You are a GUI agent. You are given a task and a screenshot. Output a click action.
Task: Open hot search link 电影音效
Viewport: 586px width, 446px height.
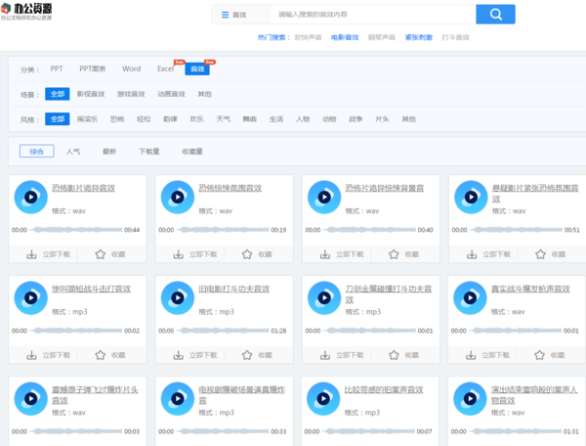pos(345,37)
